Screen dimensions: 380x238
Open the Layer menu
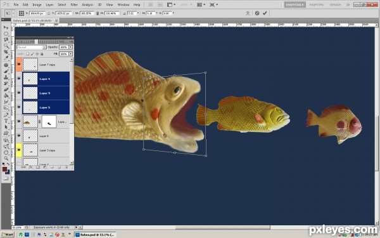[49, 4]
